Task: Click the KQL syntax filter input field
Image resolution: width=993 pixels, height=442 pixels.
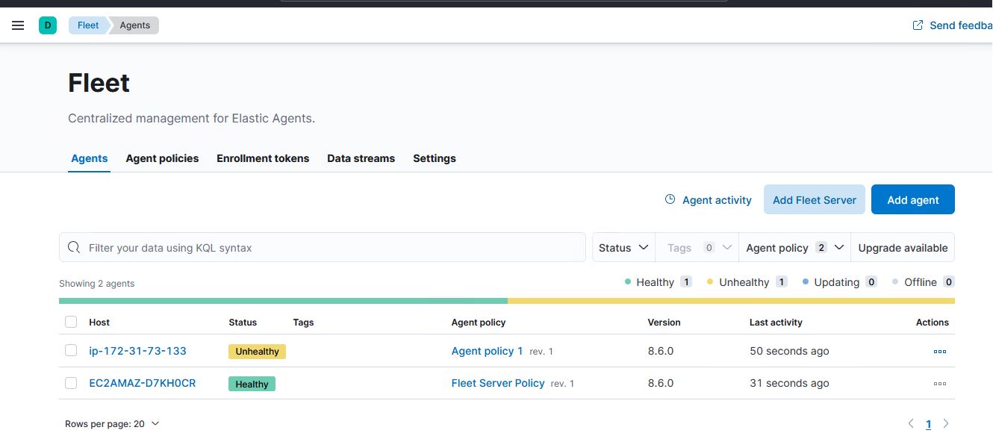Action: click(323, 247)
